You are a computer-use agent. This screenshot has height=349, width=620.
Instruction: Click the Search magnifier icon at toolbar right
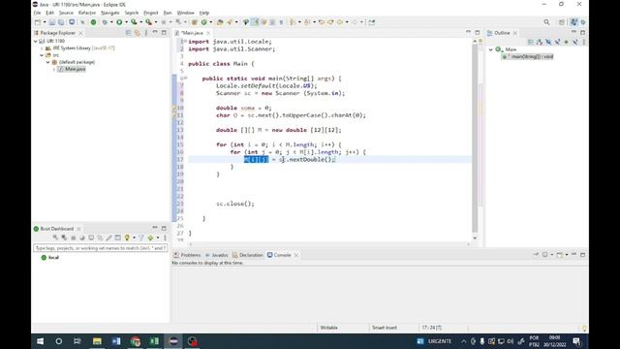[546, 22]
